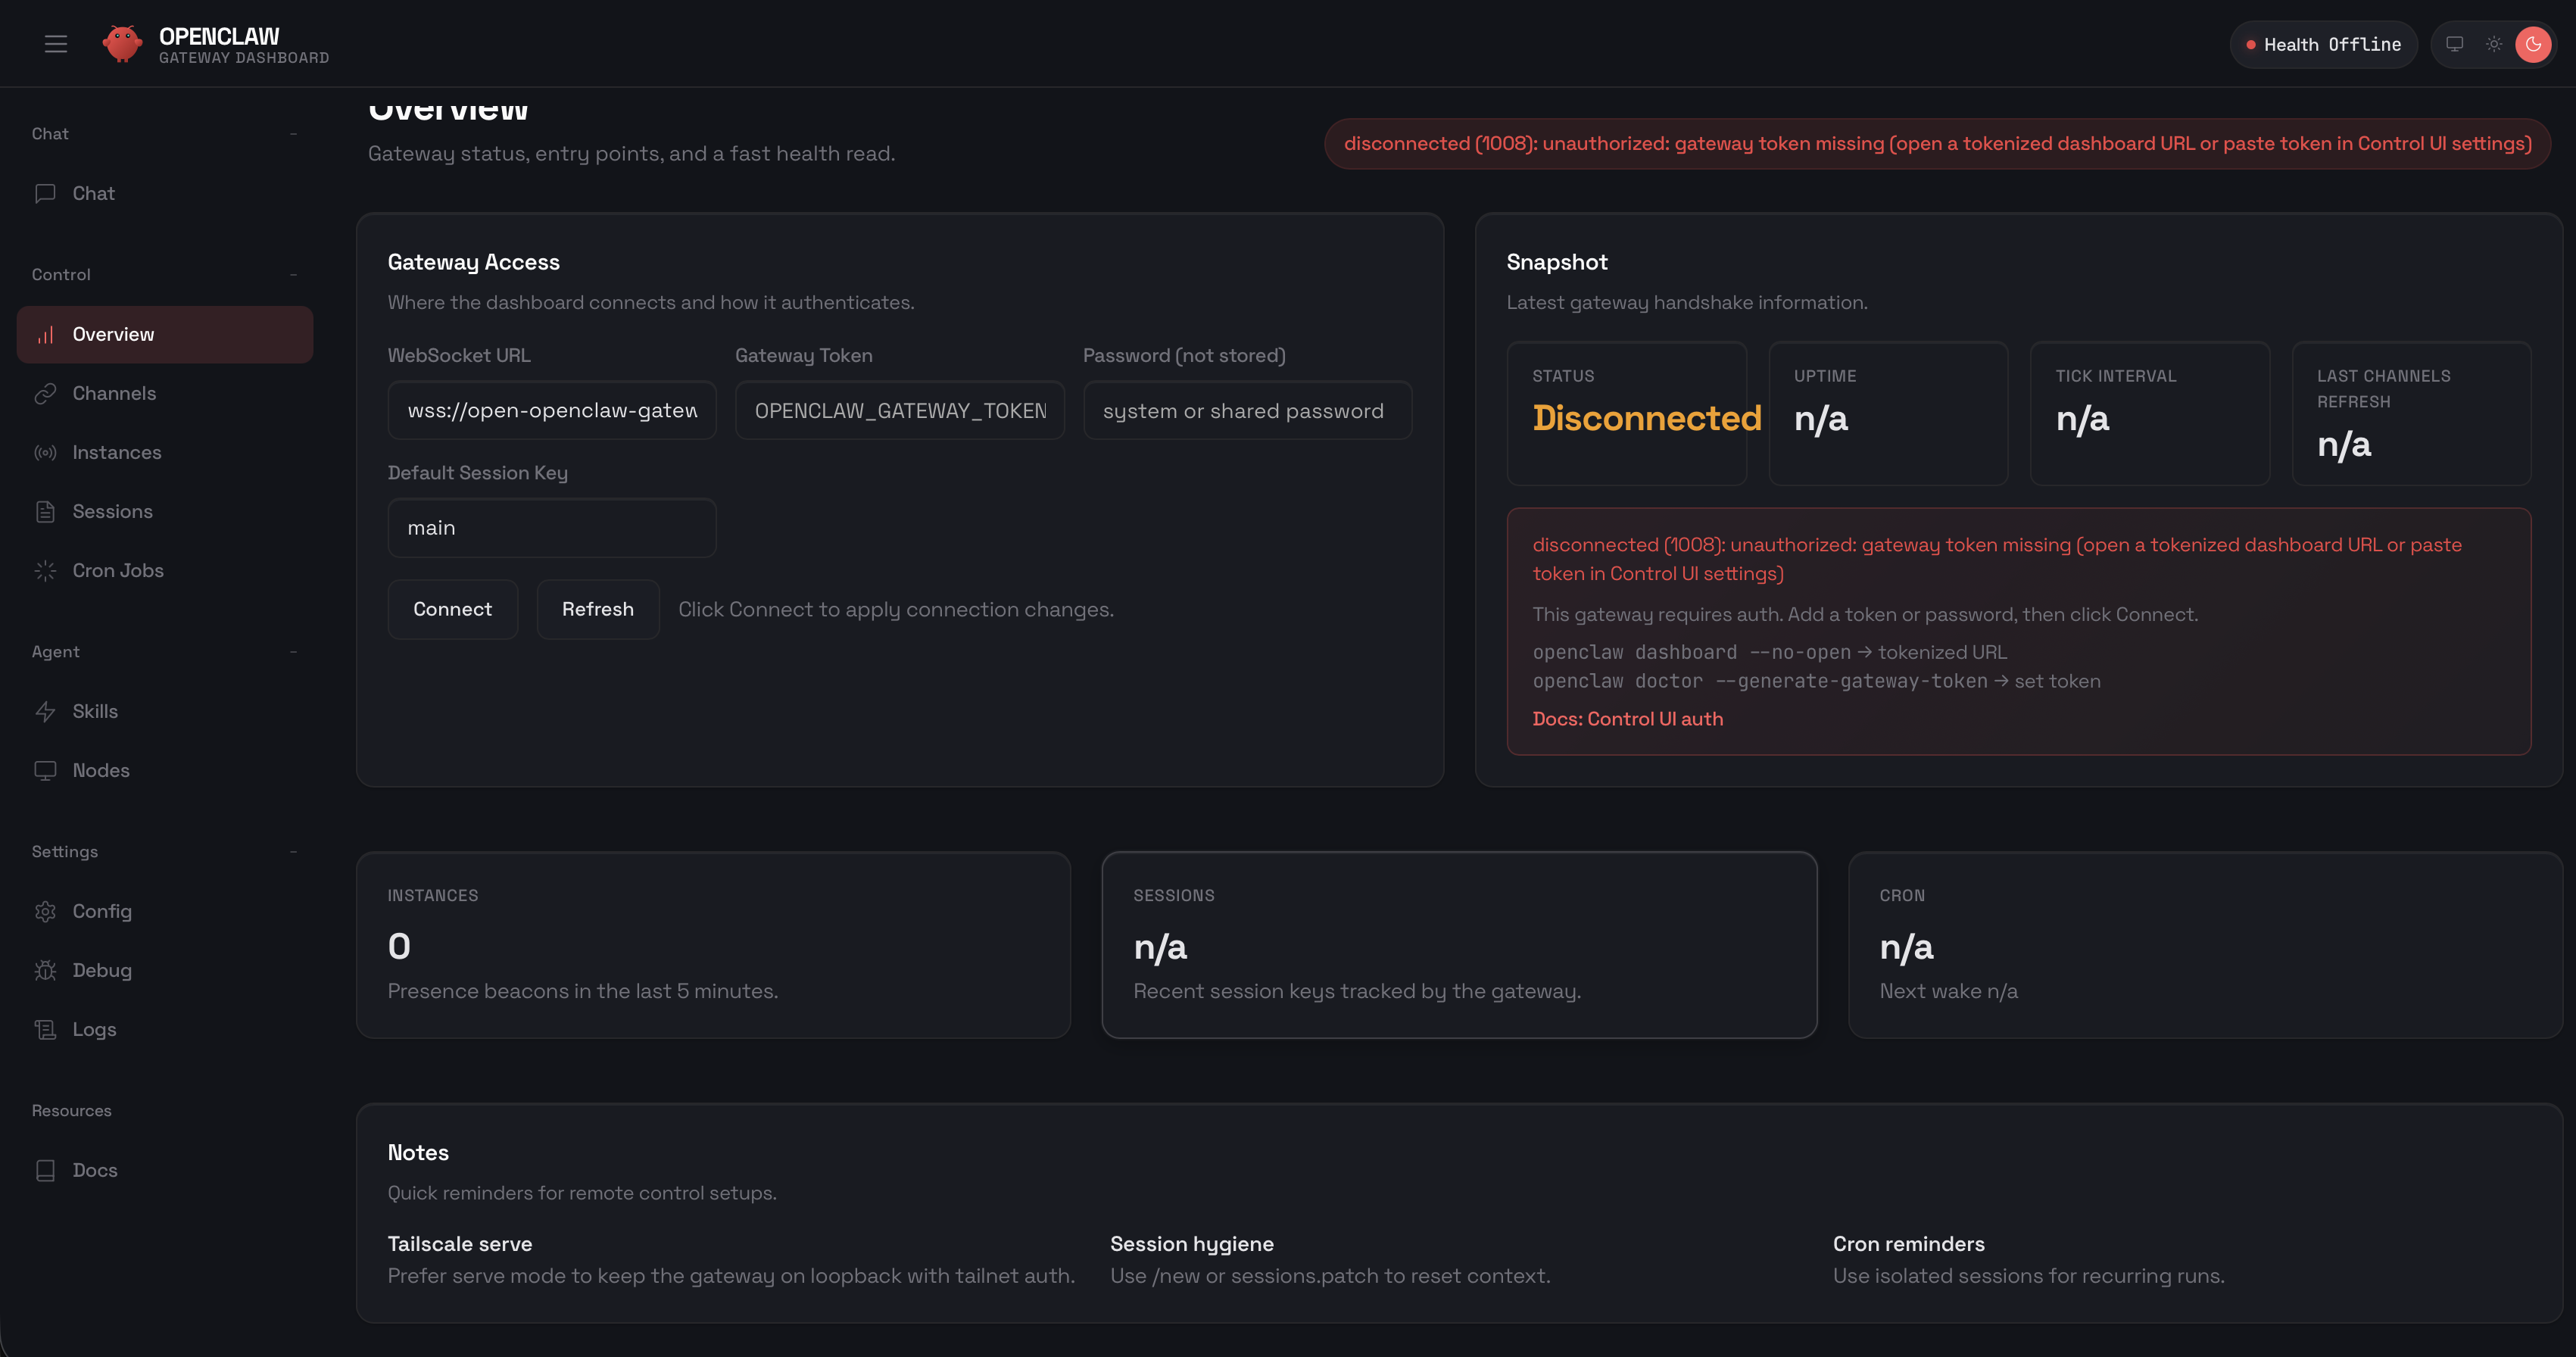The height and width of the screenshot is (1357, 2576).
Task: Open the Docs: Control UI auth link
Action: (1628, 718)
